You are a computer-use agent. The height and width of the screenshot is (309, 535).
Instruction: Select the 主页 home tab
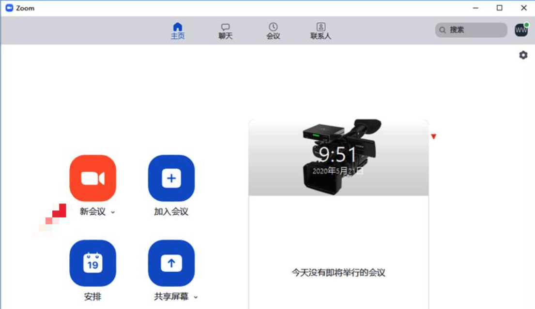(x=177, y=30)
